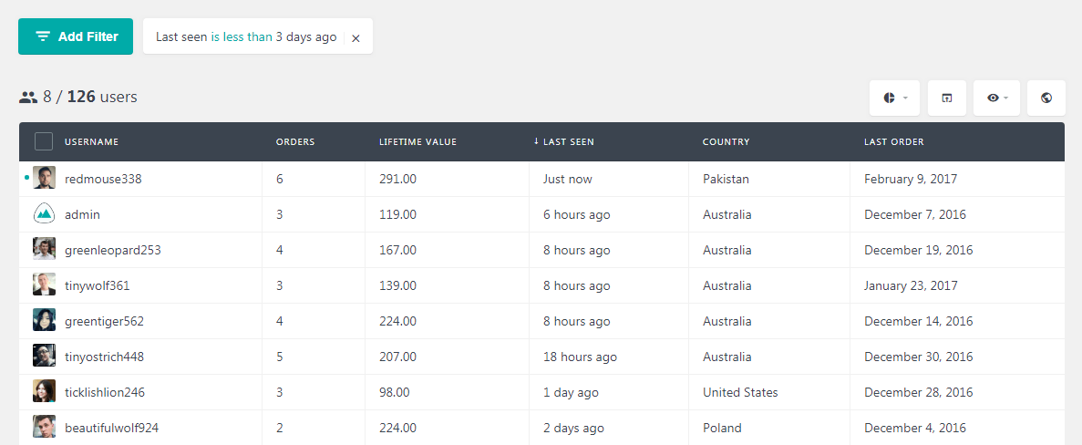Image resolution: width=1082 pixels, height=445 pixels.
Task: Open the eye column visibility dropdown
Action: coord(996,98)
